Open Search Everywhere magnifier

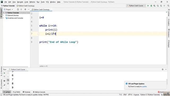click(x=168, y=6)
